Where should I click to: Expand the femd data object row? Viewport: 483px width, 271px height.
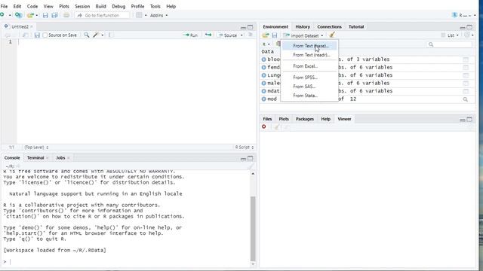point(263,67)
